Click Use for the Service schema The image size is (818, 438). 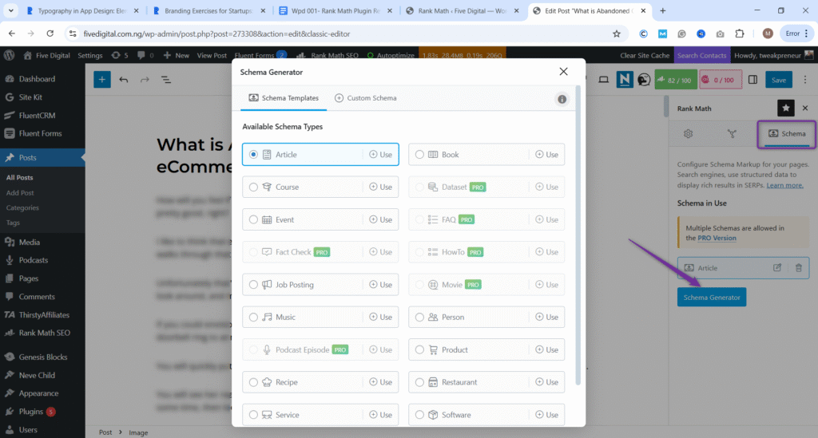381,415
